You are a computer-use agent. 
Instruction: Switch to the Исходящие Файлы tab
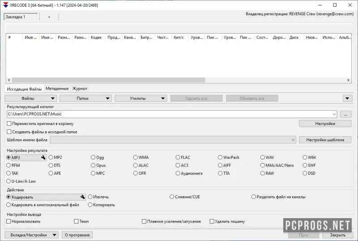[24, 89]
